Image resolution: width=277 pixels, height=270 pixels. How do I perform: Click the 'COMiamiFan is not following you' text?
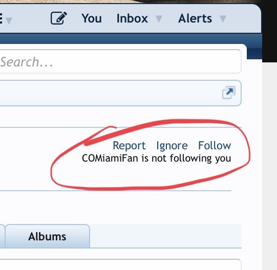(157, 159)
